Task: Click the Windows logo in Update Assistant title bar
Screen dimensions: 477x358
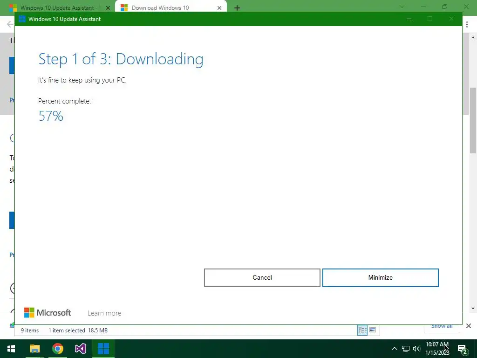Action: click(x=22, y=19)
